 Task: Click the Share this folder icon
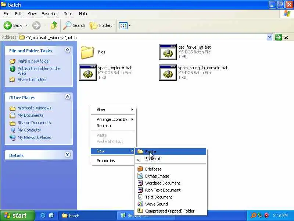click(x=12, y=80)
